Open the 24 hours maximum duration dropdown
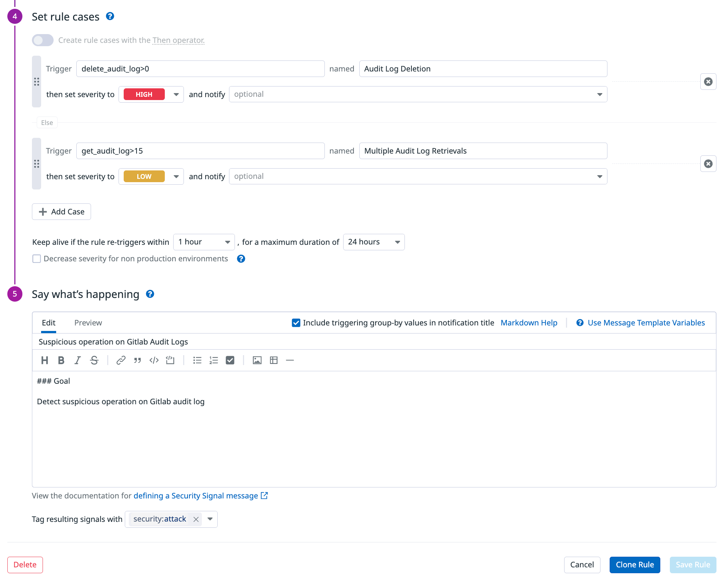Viewport: 726px width, 582px height. (373, 242)
